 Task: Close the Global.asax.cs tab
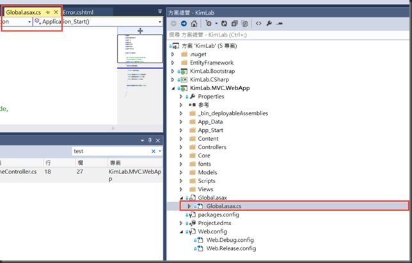(56, 12)
